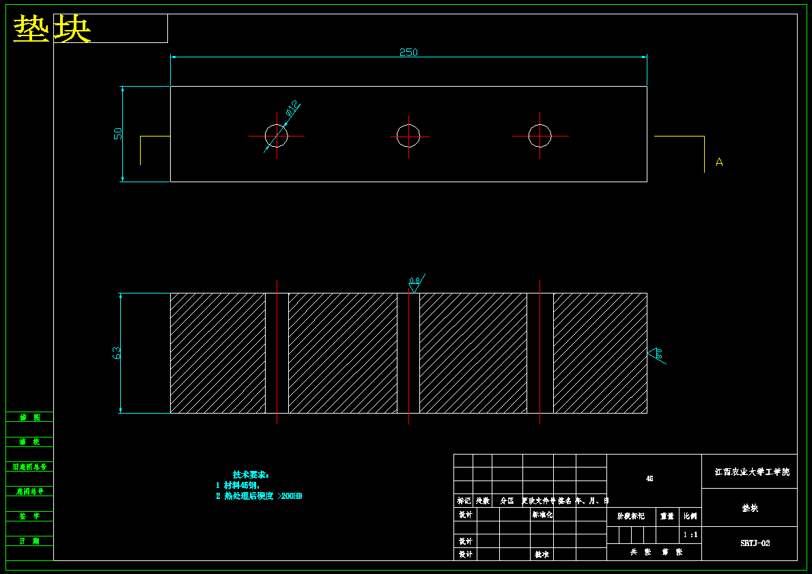Select the hole circle with Ø12 leader
The height and width of the screenshot is (574, 812).
pyautogui.click(x=276, y=136)
